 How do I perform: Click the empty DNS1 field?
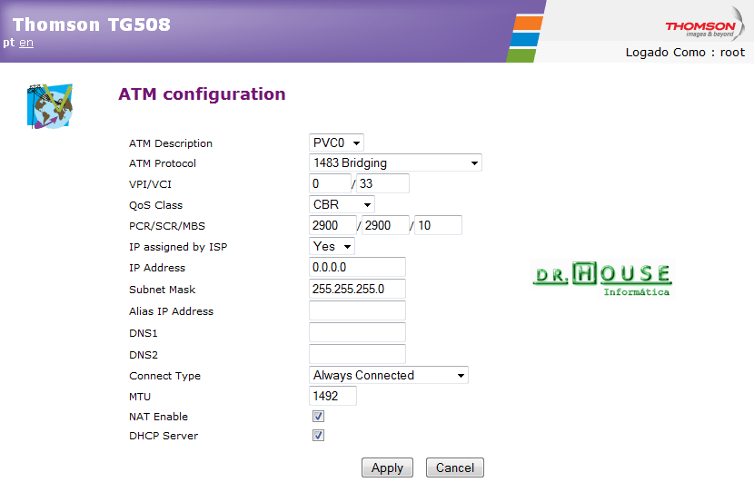(357, 332)
